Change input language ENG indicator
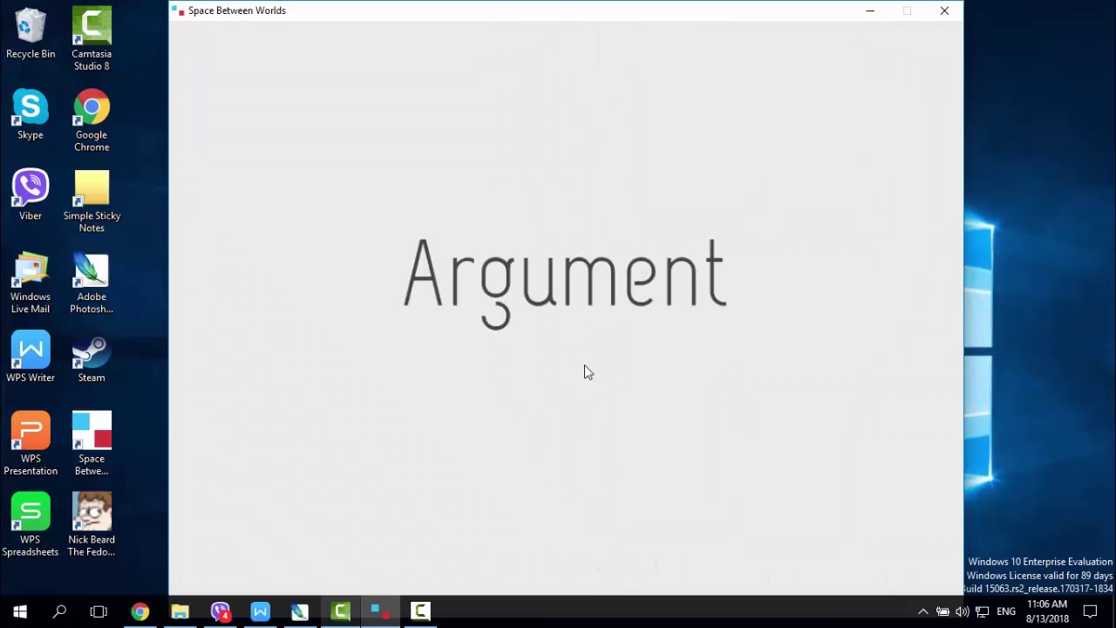Image resolution: width=1116 pixels, height=628 pixels. tap(1006, 611)
